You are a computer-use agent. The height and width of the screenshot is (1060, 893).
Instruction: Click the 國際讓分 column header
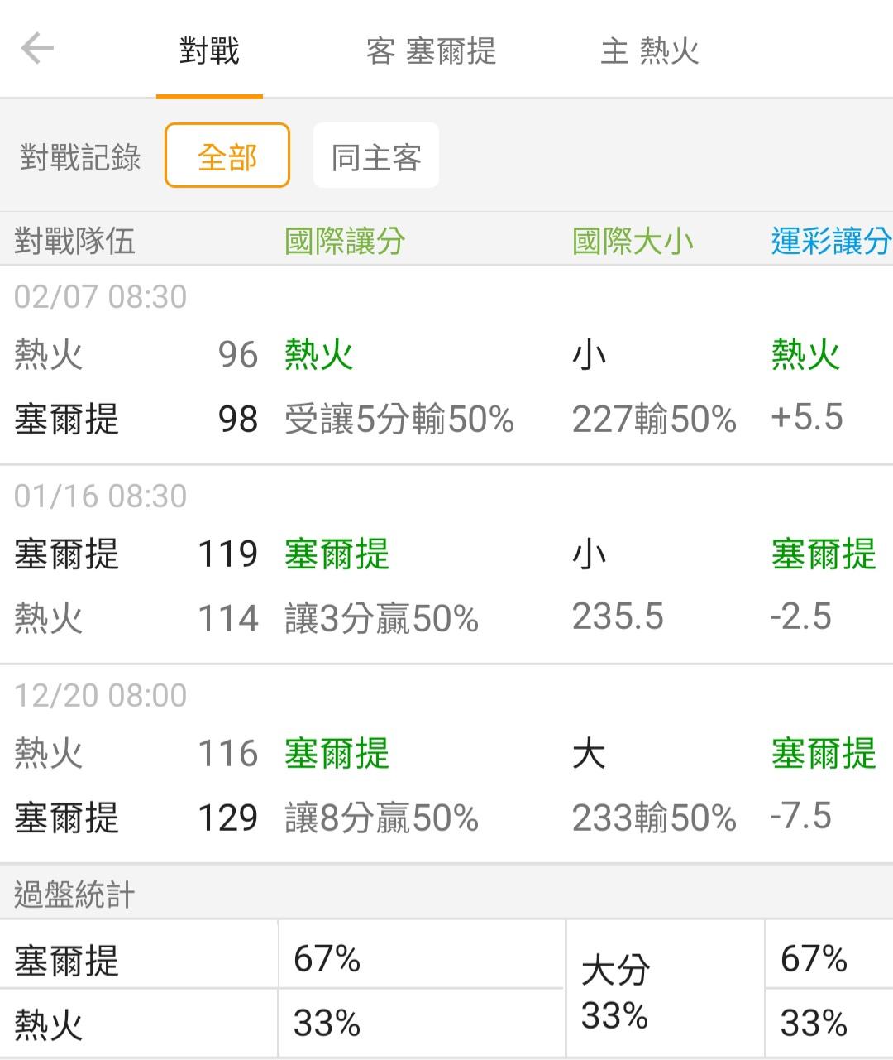[345, 241]
